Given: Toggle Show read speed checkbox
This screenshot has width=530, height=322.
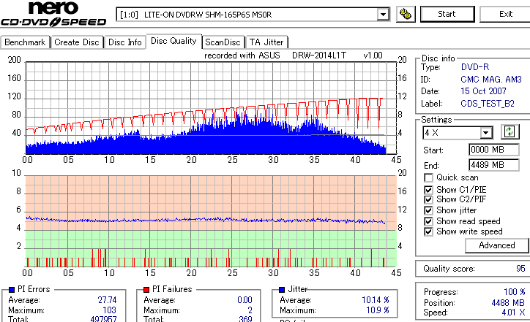Looking at the screenshot, I should point(428,221).
